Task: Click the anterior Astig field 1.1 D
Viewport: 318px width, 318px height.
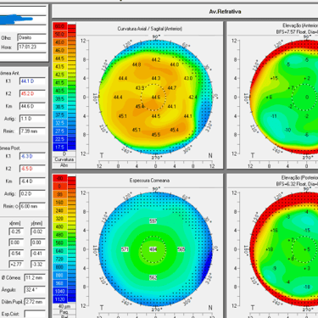Action: [x=32, y=119]
